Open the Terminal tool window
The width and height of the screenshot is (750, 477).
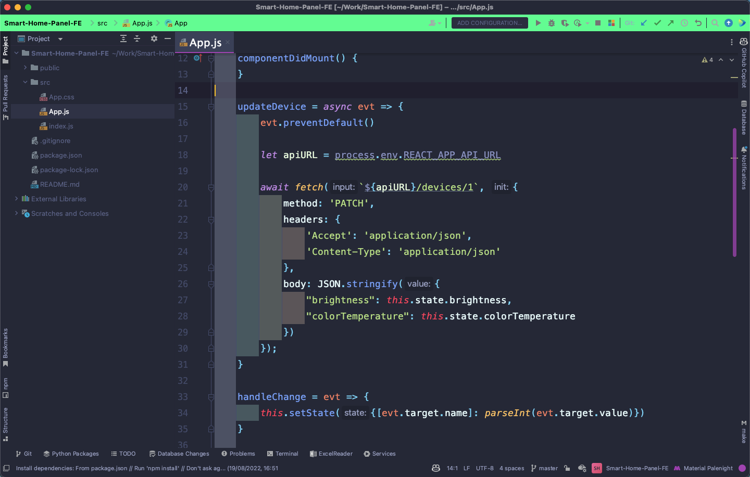pyautogui.click(x=282, y=454)
